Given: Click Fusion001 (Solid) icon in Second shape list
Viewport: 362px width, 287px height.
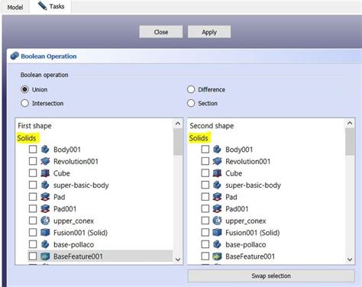Looking at the screenshot, I should [x=217, y=232].
